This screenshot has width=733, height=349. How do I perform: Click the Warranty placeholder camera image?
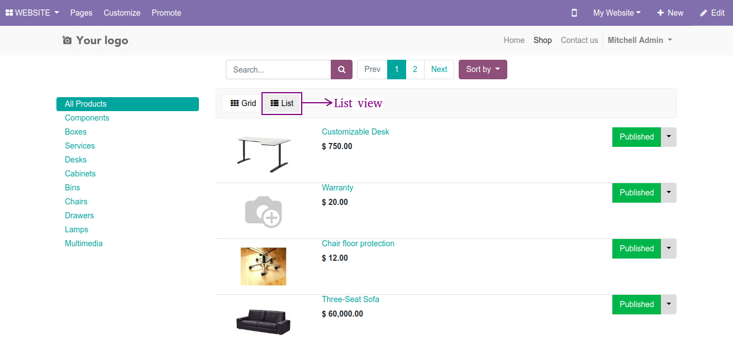264,211
